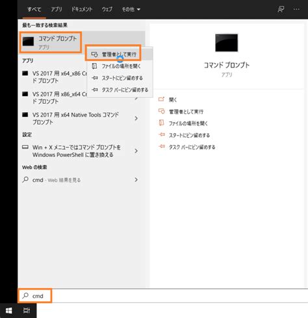Open the three-dots options menu

[x=296, y=9]
